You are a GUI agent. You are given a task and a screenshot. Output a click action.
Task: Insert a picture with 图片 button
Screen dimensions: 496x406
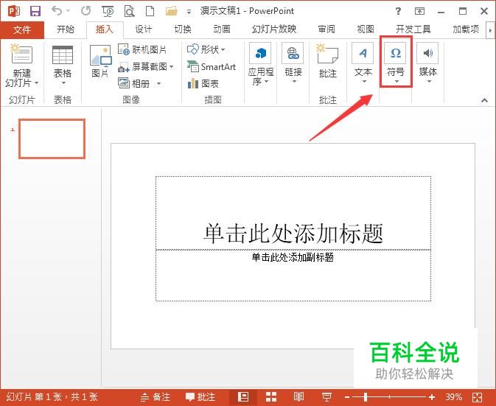100,61
